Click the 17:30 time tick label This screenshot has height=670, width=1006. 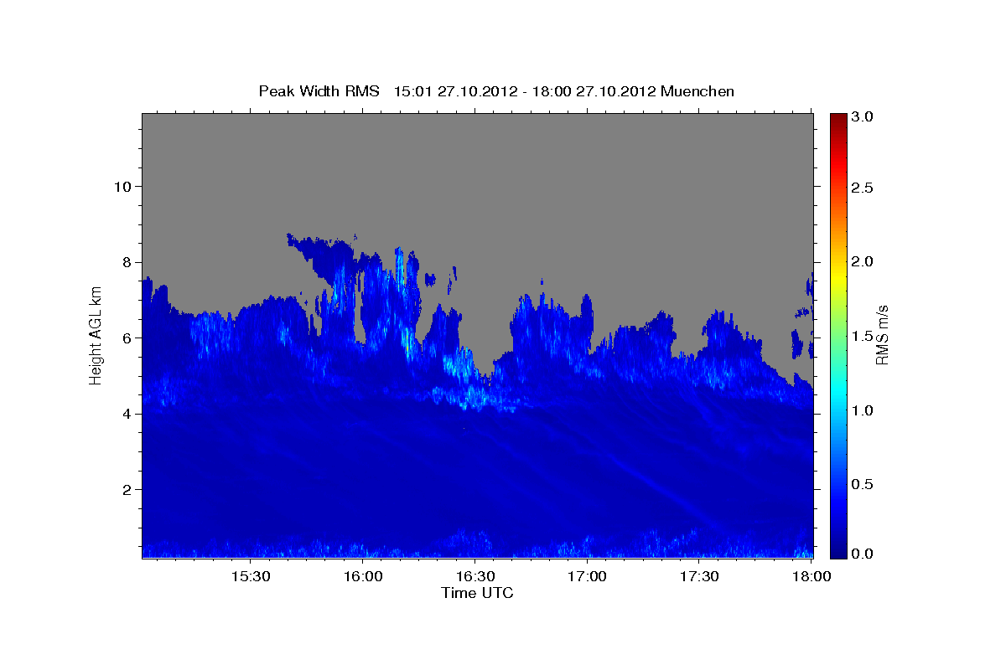click(x=699, y=576)
